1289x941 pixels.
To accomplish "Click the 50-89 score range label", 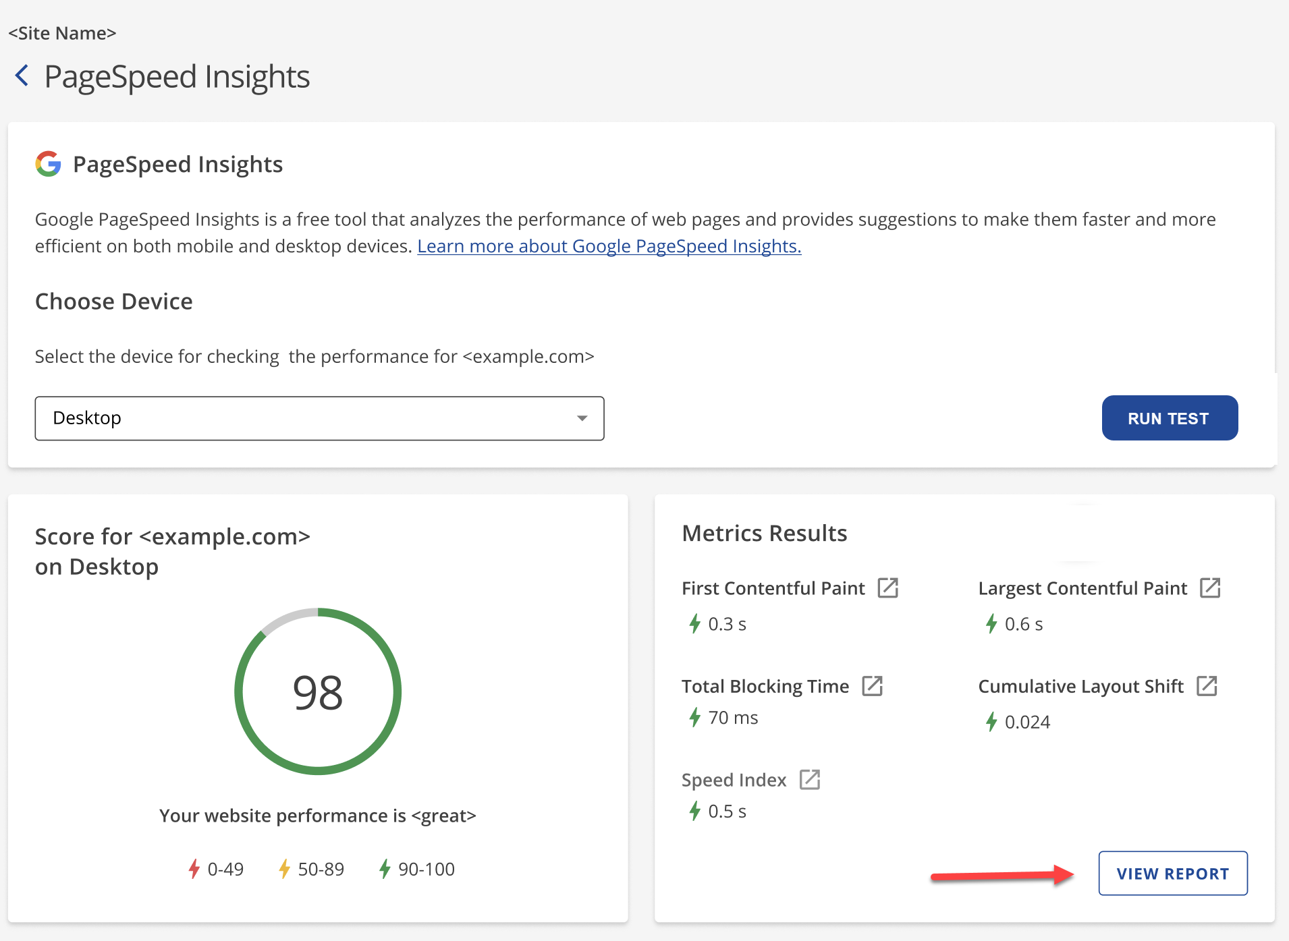I will [x=321, y=869].
